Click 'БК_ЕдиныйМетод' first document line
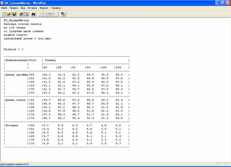This screenshot has width=231, height=167. 16,21
